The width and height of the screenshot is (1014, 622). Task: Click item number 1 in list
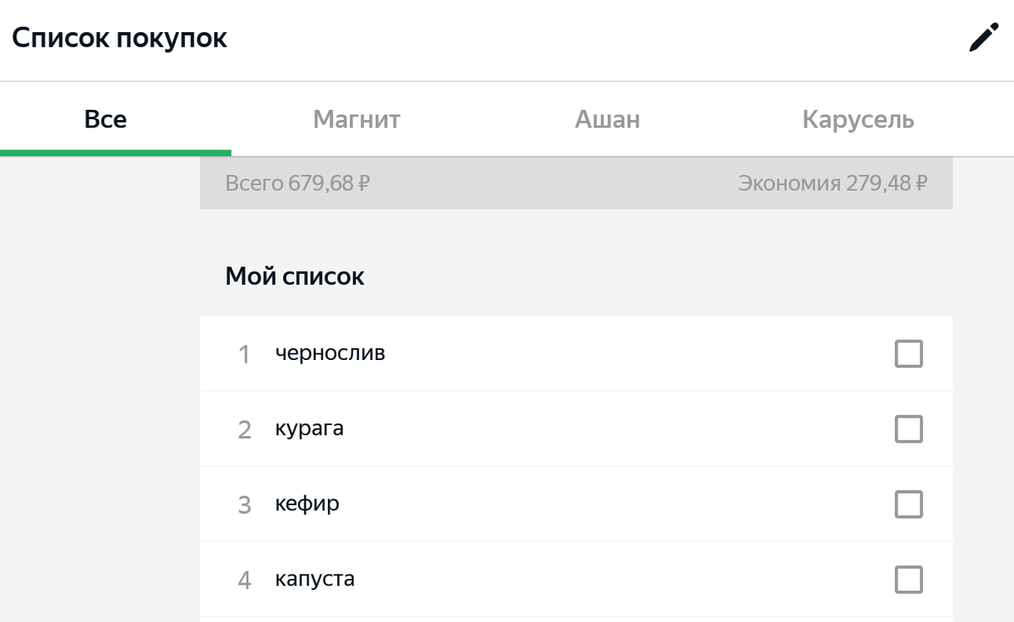pyautogui.click(x=244, y=354)
